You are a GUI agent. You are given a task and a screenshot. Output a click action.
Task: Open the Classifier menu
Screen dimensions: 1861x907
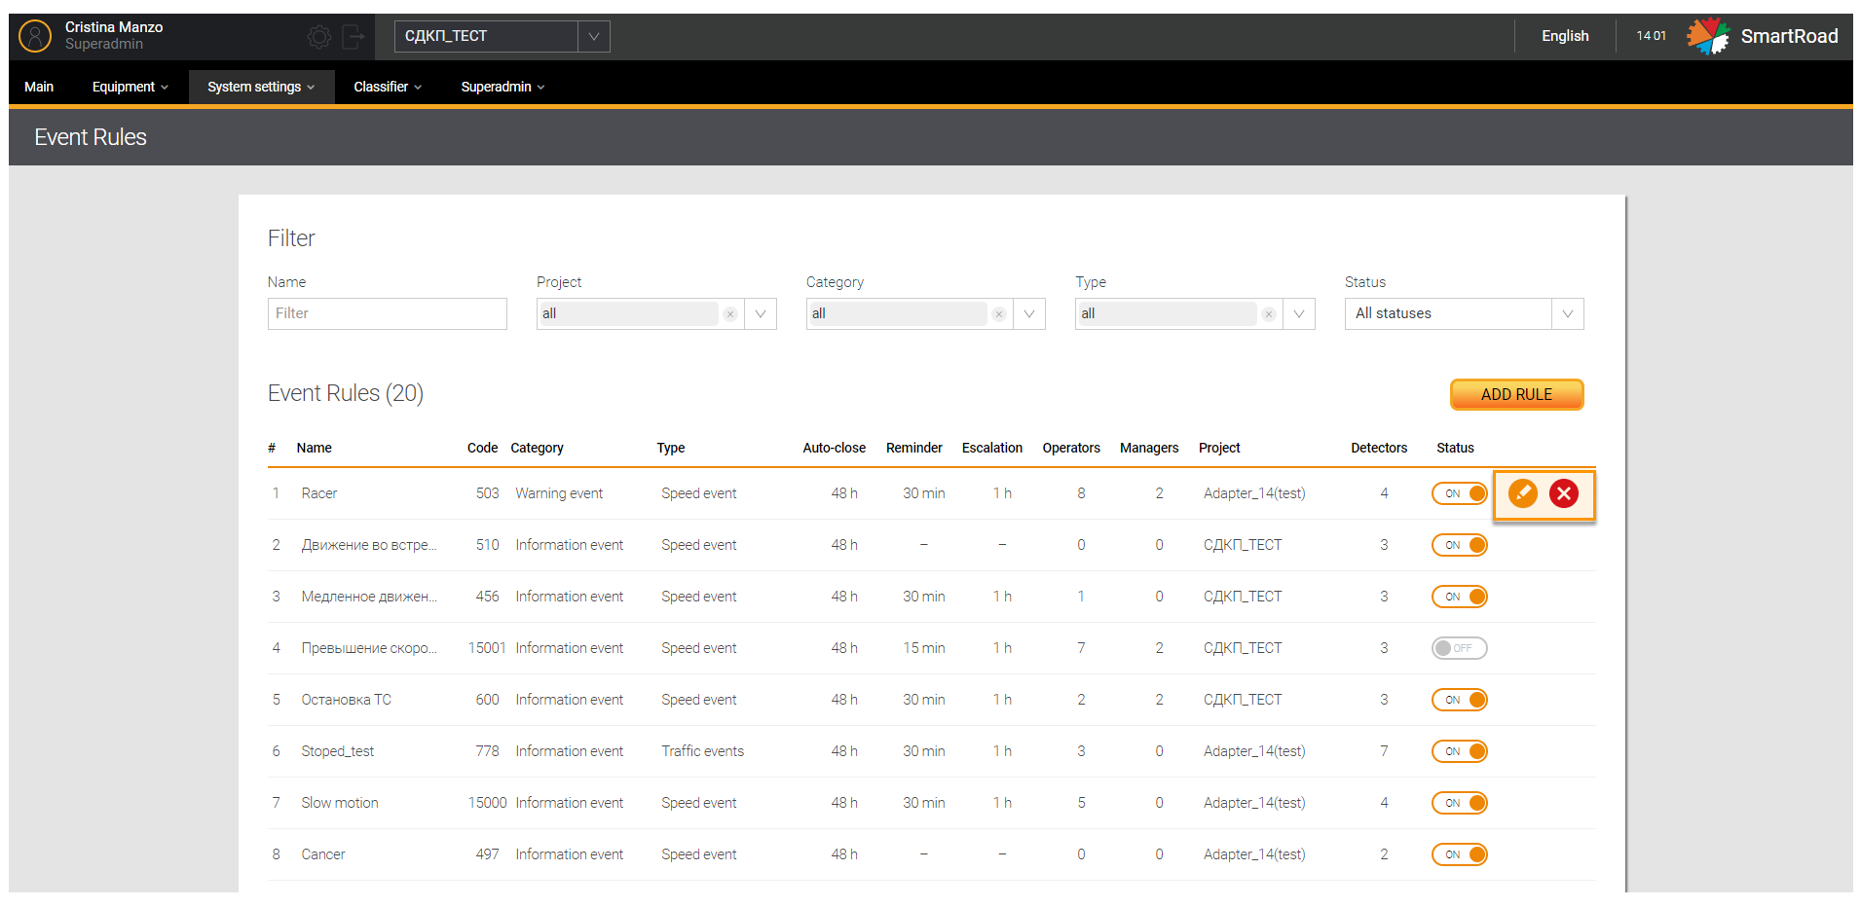(x=388, y=87)
